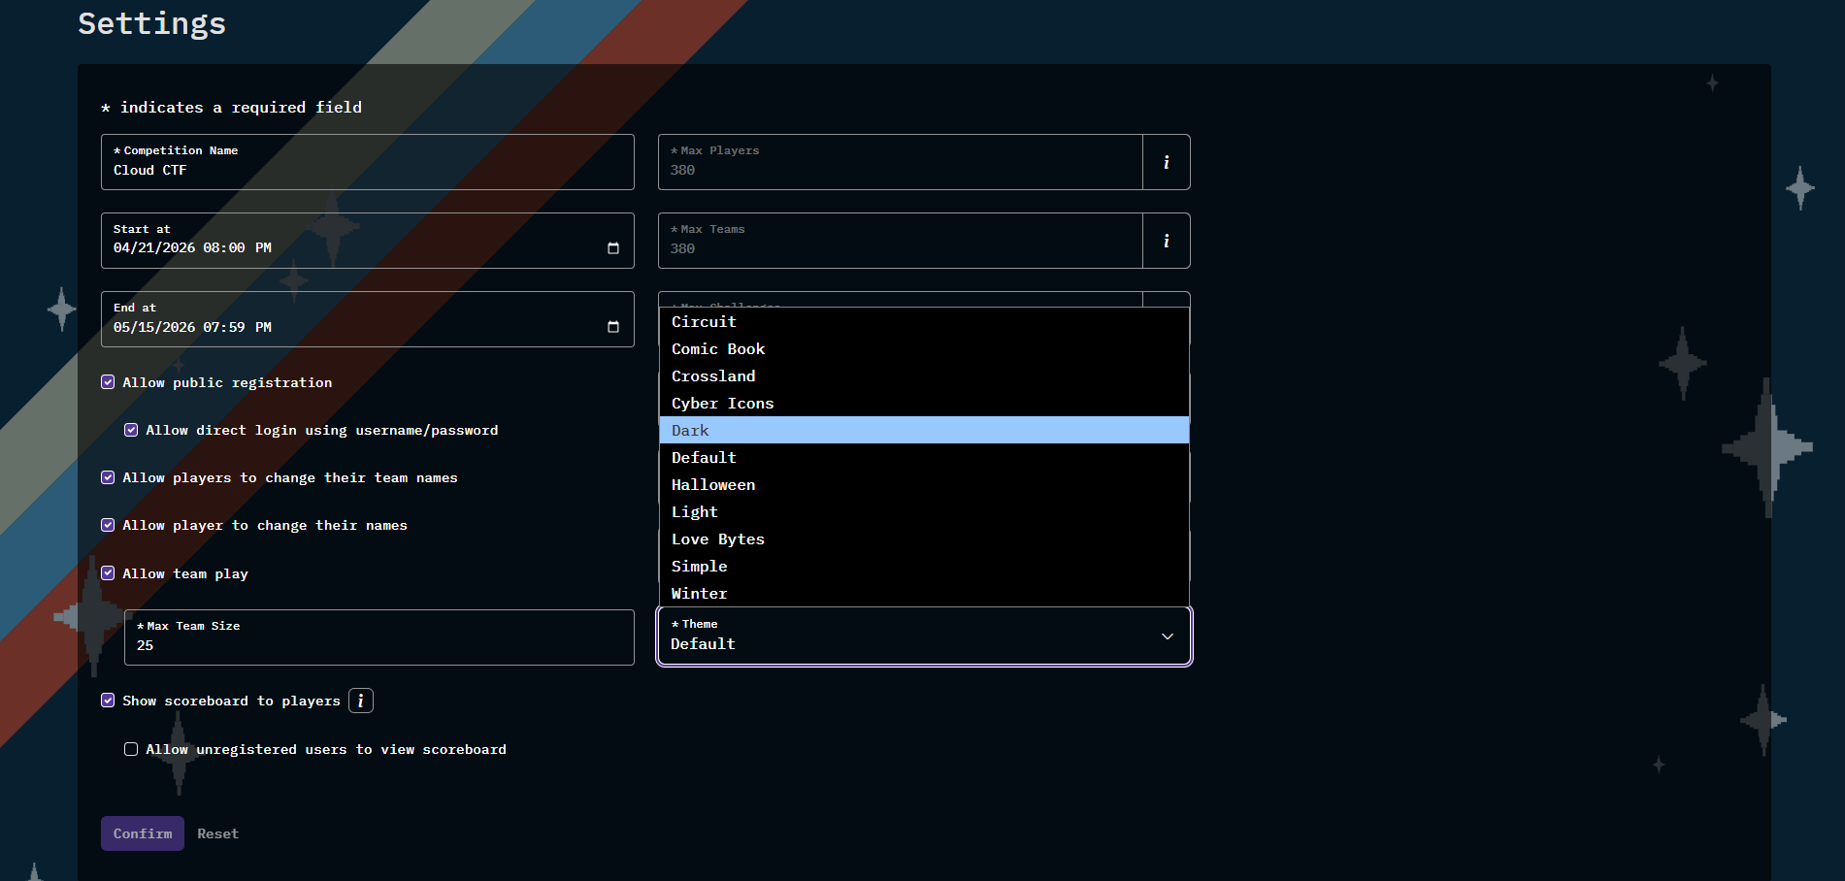Click the Reset button
Image resolution: width=1845 pixels, height=881 pixels.
point(217,833)
